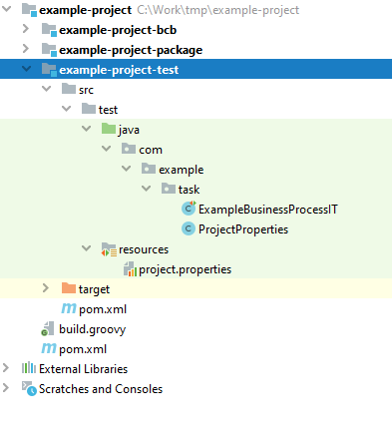Viewport: 392px width, 446px height.
Task: Select the example-project root node
Action: pos(86,10)
